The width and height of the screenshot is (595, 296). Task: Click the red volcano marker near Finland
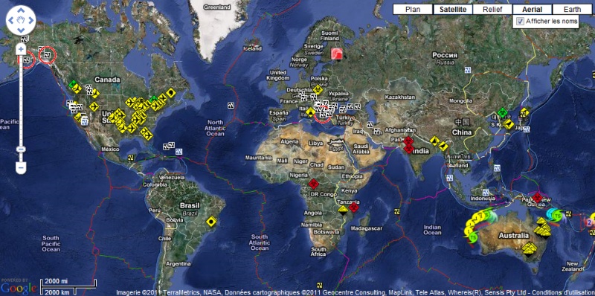pos(337,54)
